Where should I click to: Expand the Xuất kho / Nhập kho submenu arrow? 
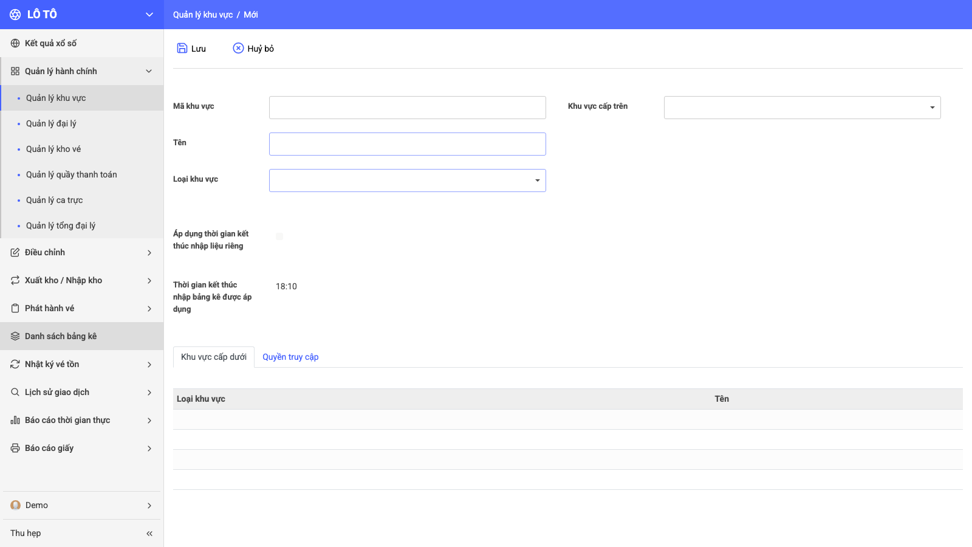click(x=149, y=280)
